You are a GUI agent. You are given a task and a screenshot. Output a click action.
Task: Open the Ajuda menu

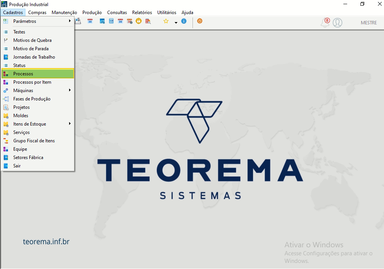[187, 13]
